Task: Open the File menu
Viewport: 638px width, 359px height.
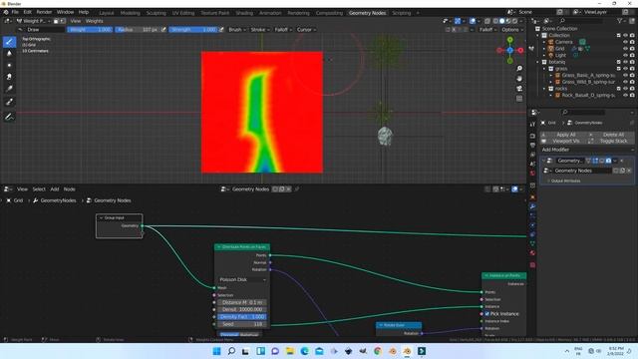Action: pos(15,12)
